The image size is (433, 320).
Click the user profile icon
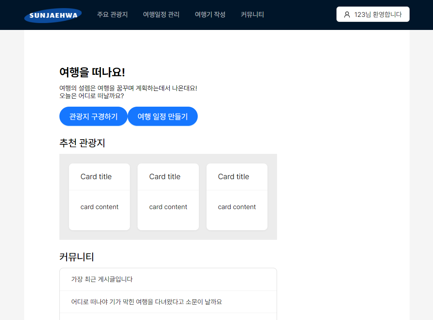[x=347, y=15]
